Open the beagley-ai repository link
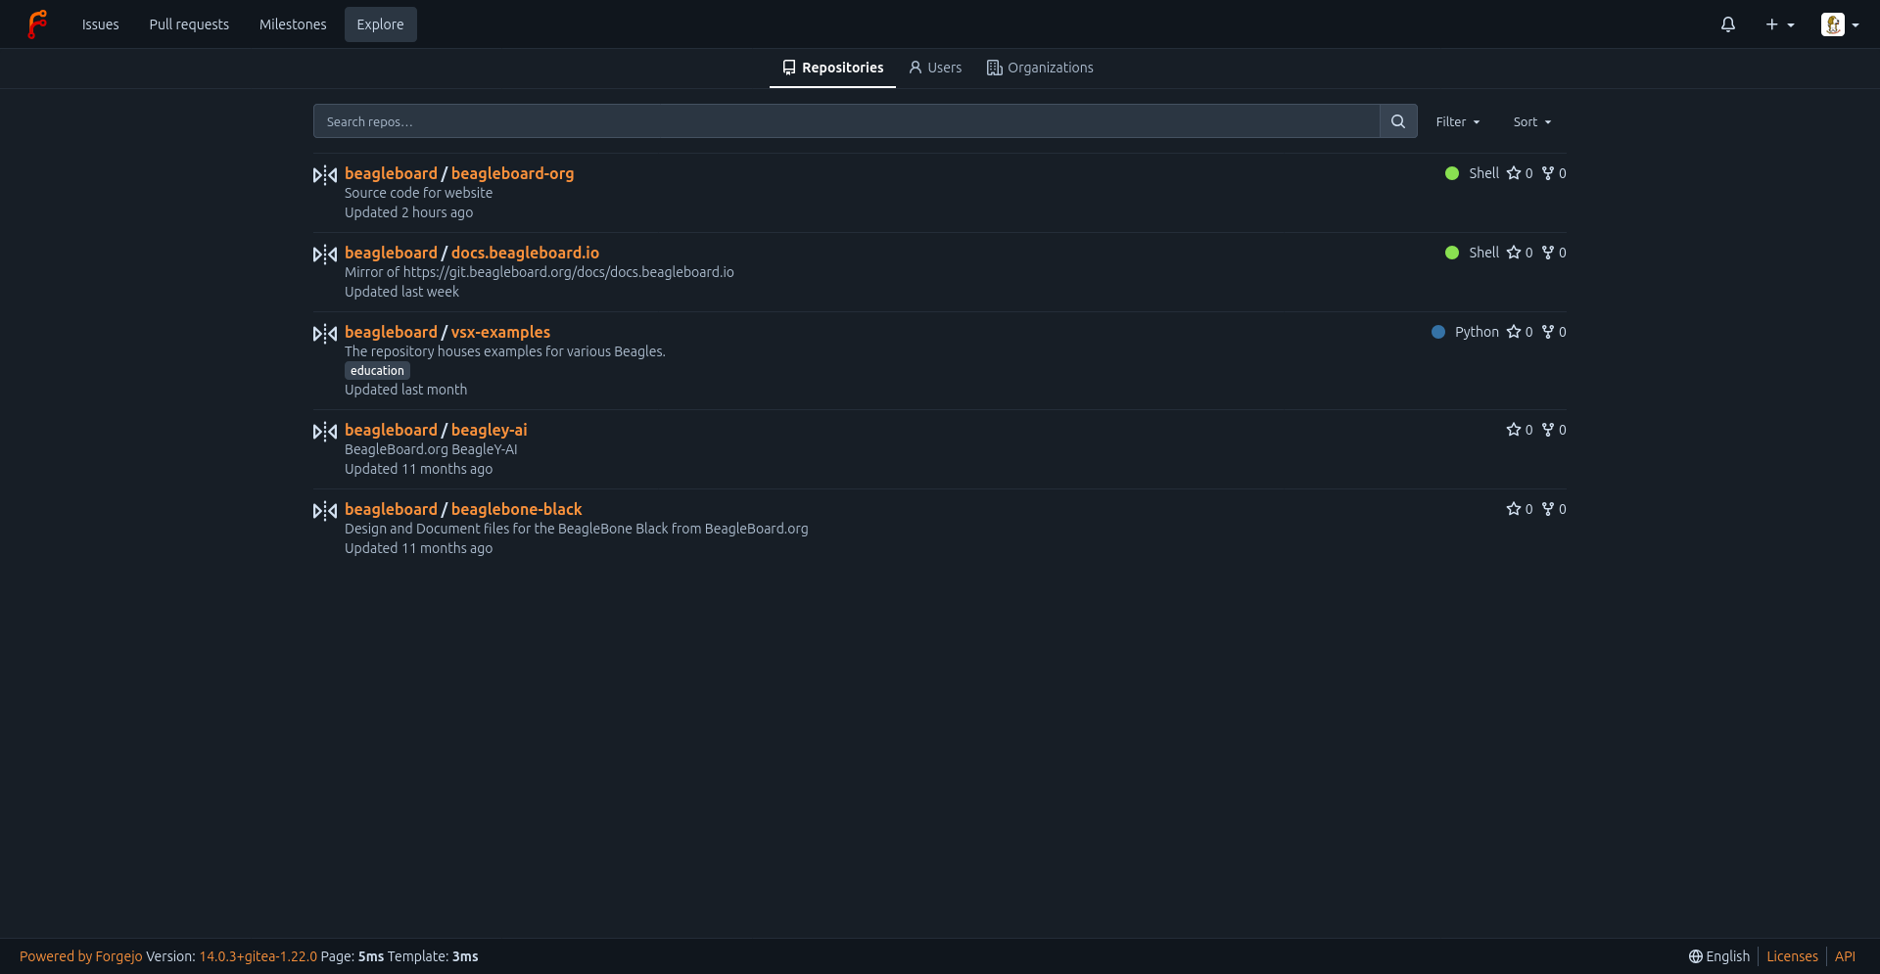Viewport: 1880px width, 974px height. 489,430
